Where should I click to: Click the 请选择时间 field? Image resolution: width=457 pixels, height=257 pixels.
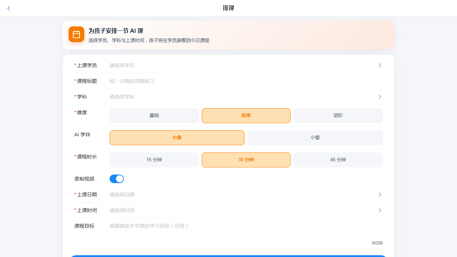click(x=246, y=210)
